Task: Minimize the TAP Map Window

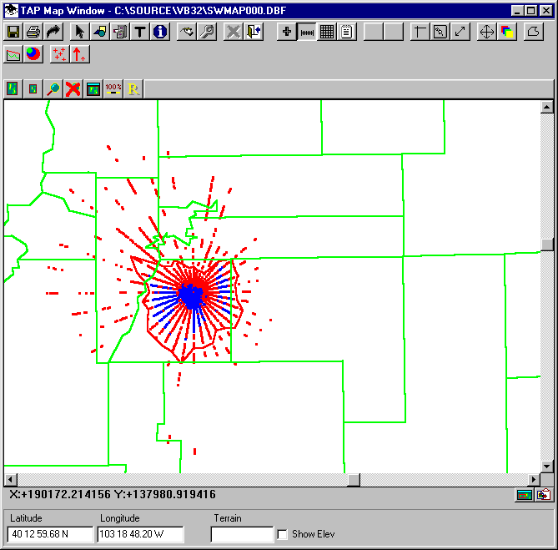Action: 517,11
